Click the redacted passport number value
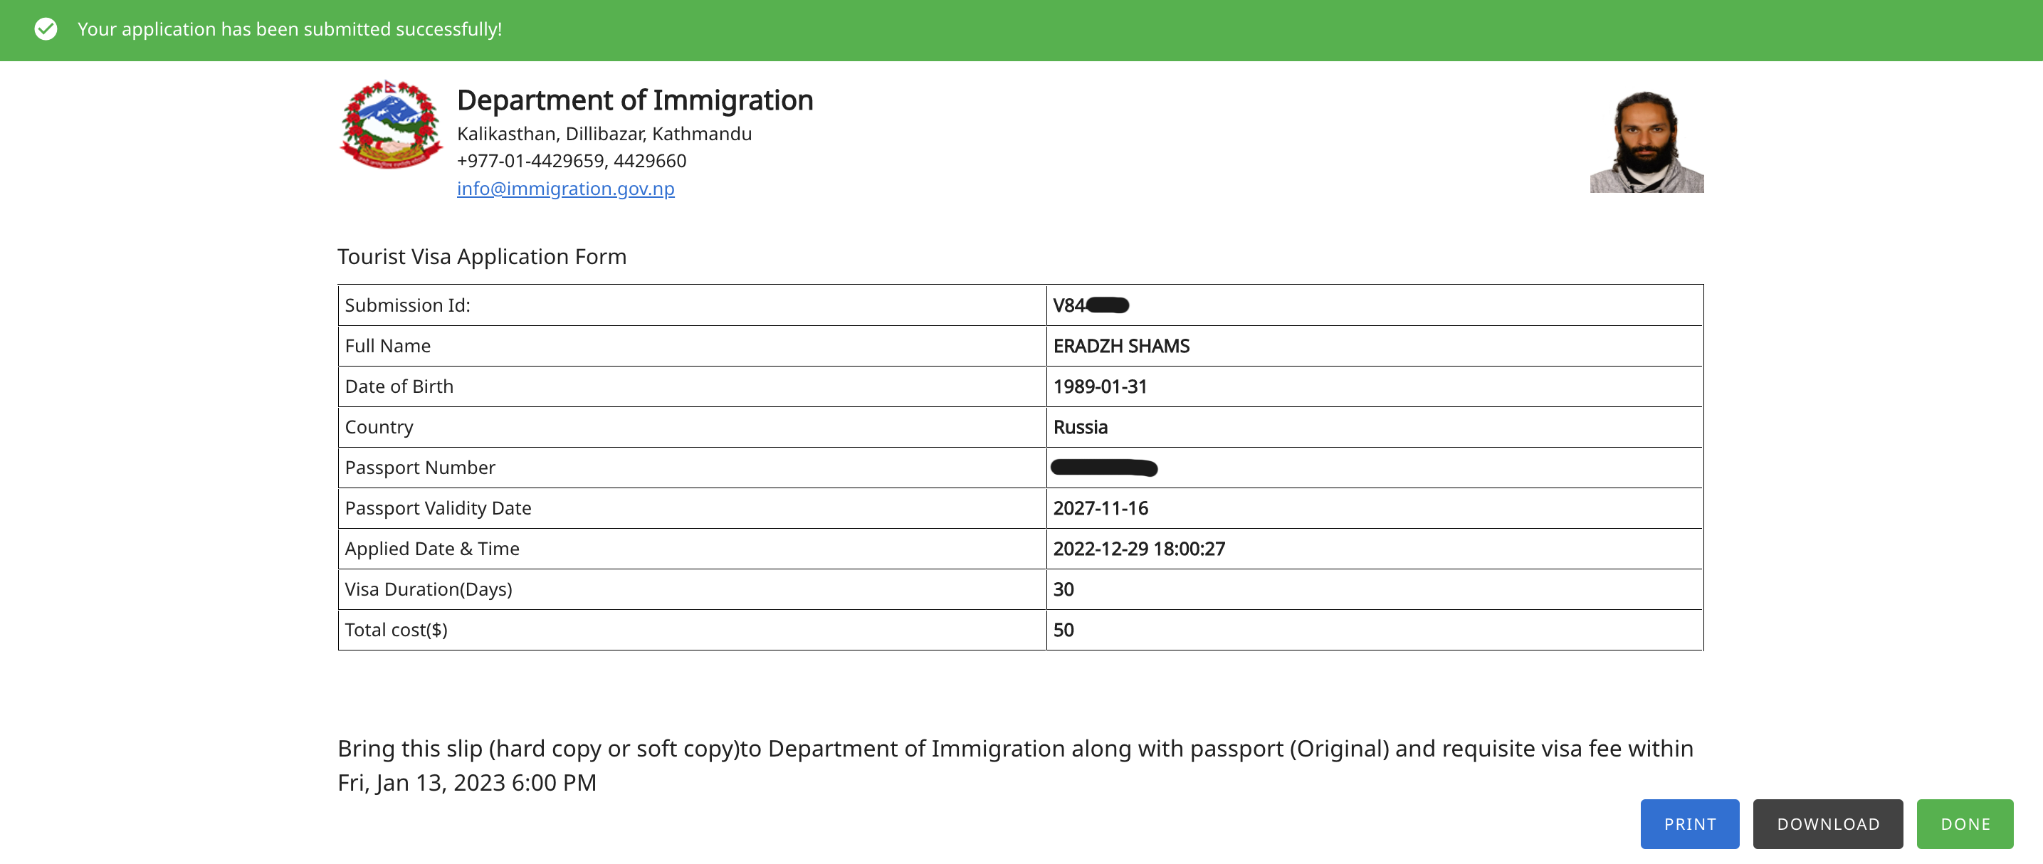2043x864 pixels. 1104,468
